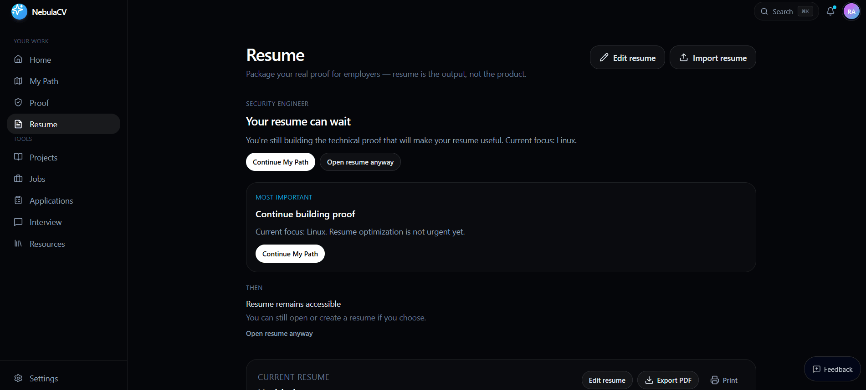Open the Projects book icon
This screenshot has width=866, height=390.
tap(18, 157)
